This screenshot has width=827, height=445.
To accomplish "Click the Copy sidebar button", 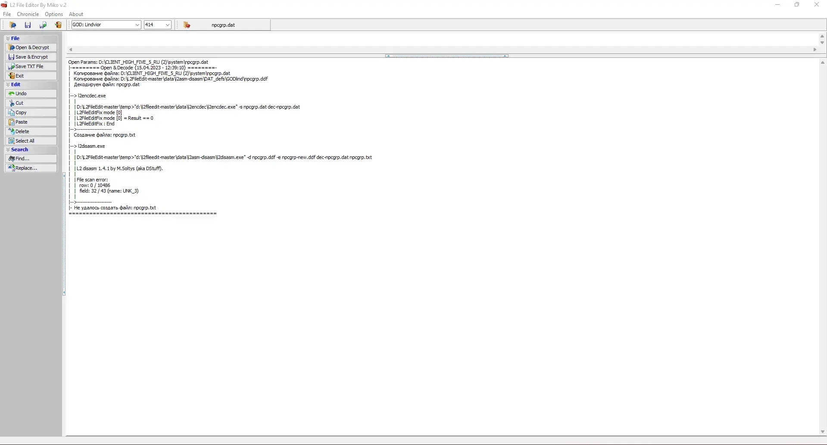I will point(31,112).
